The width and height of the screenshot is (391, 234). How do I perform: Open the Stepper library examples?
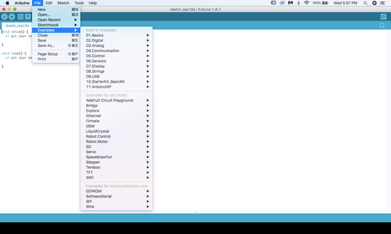(117, 162)
